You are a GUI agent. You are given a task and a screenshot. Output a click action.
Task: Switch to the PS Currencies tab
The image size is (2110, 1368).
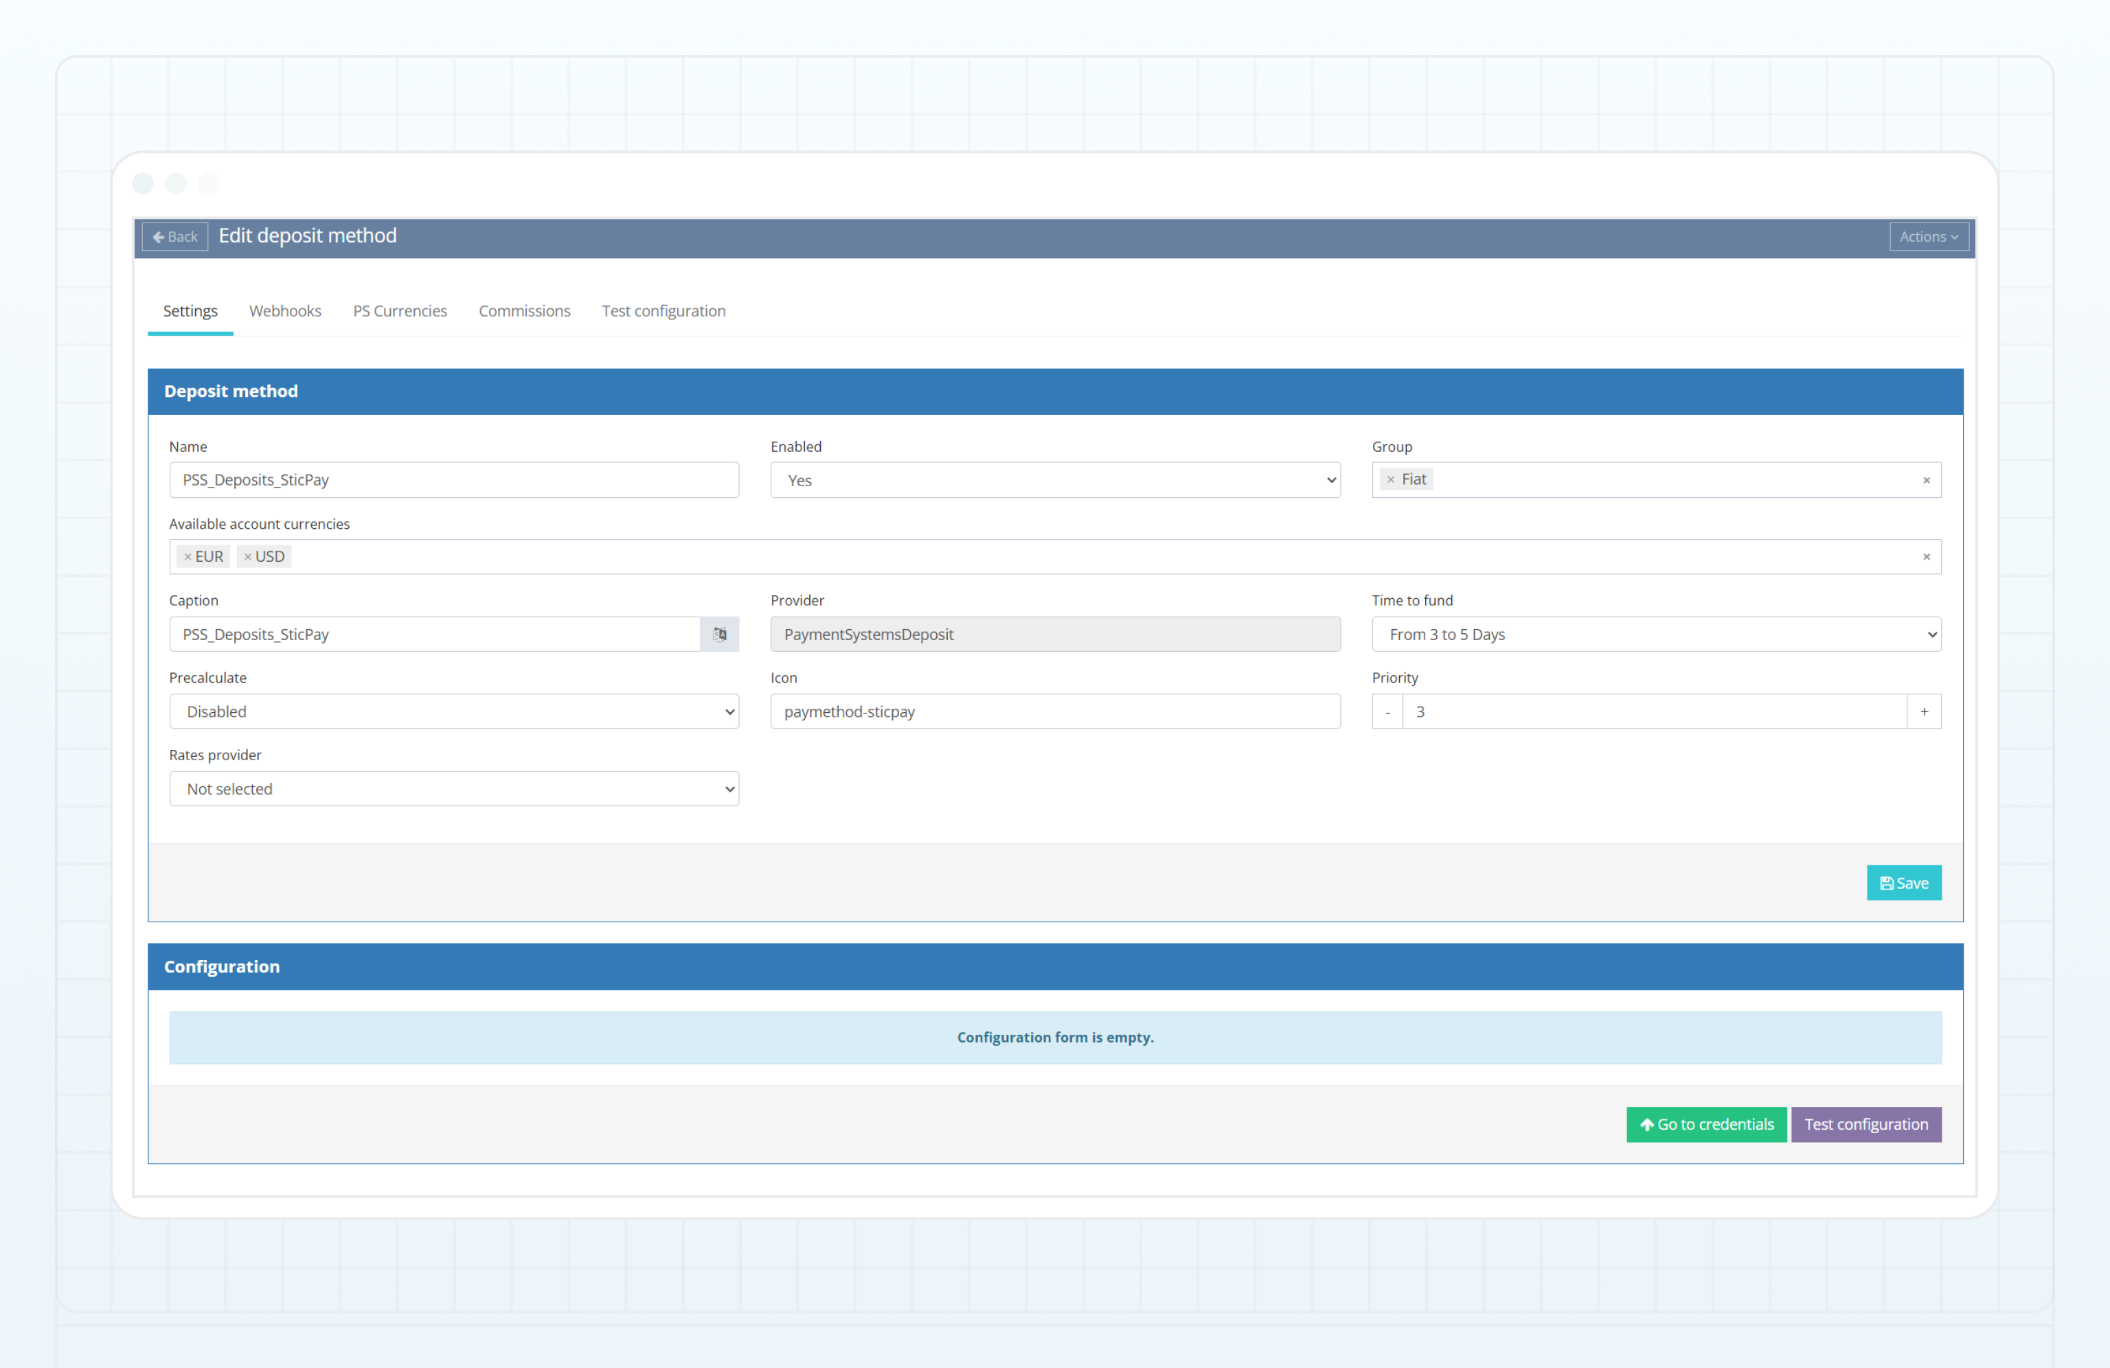(x=400, y=311)
